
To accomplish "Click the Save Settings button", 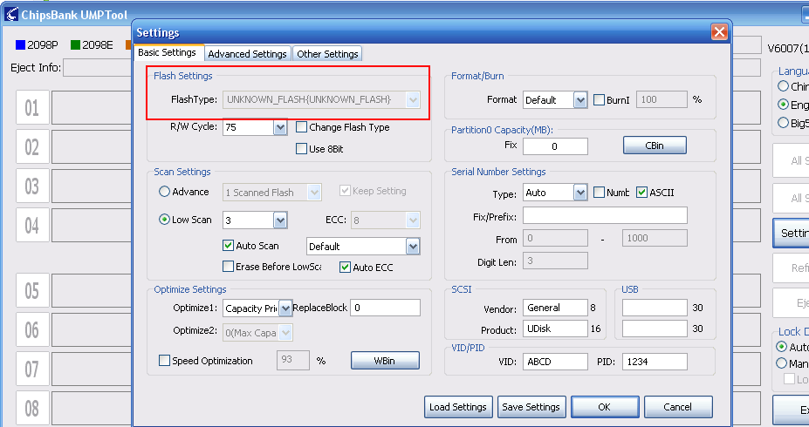I will tap(531, 407).
